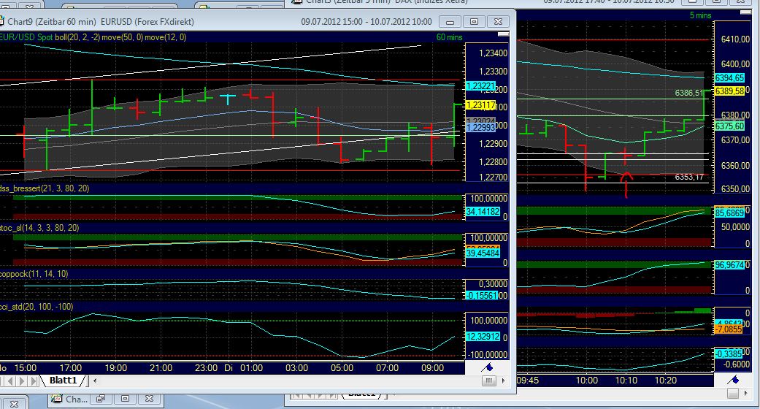Close the Chart9 EURUSD window
This screenshot has width=760, height=409.
[498, 21]
